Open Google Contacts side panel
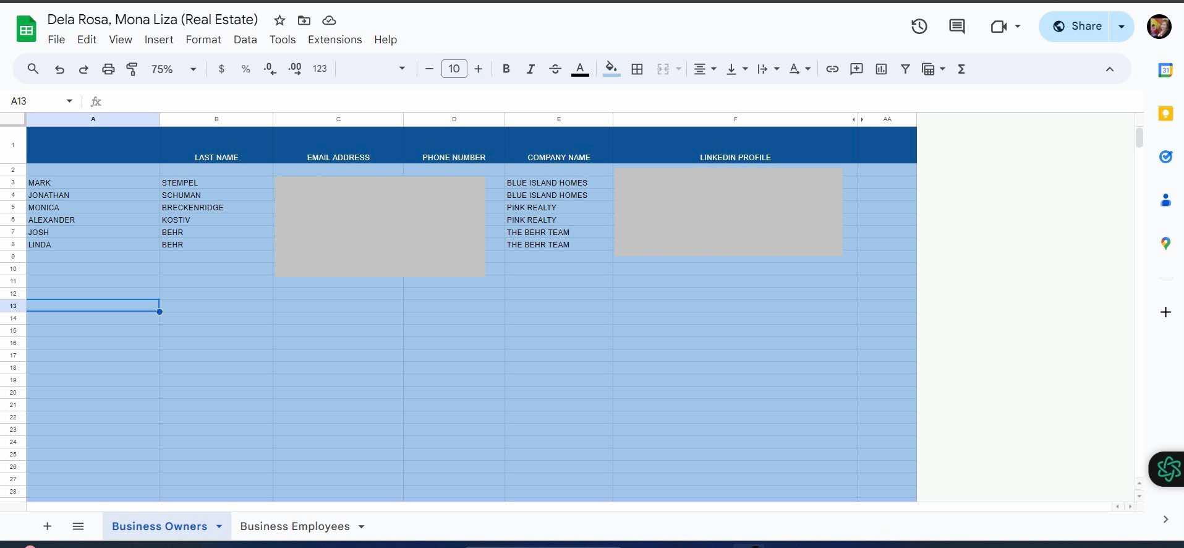The height and width of the screenshot is (548, 1184). 1165,200
